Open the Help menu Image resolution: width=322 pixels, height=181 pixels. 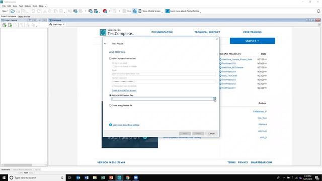pos(41,6)
